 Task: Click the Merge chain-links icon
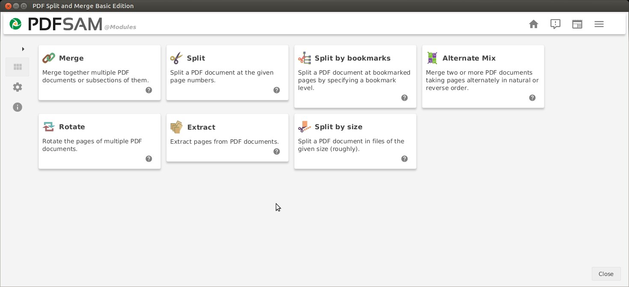[x=49, y=58]
